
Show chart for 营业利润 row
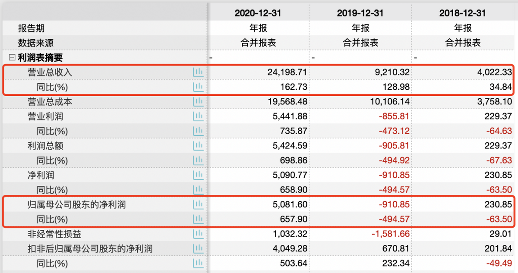click(198, 116)
